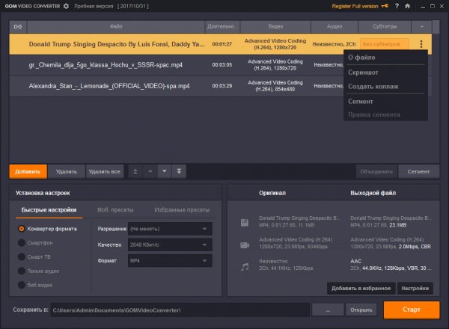Screen dimensions: 449x329
Task: Click the plus column header icon
Action: click(x=421, y=27)
